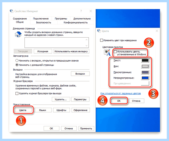Pick the Непросмотренные blue color swatch
This screenshot has height=141, width=169.
click(145, 78)
